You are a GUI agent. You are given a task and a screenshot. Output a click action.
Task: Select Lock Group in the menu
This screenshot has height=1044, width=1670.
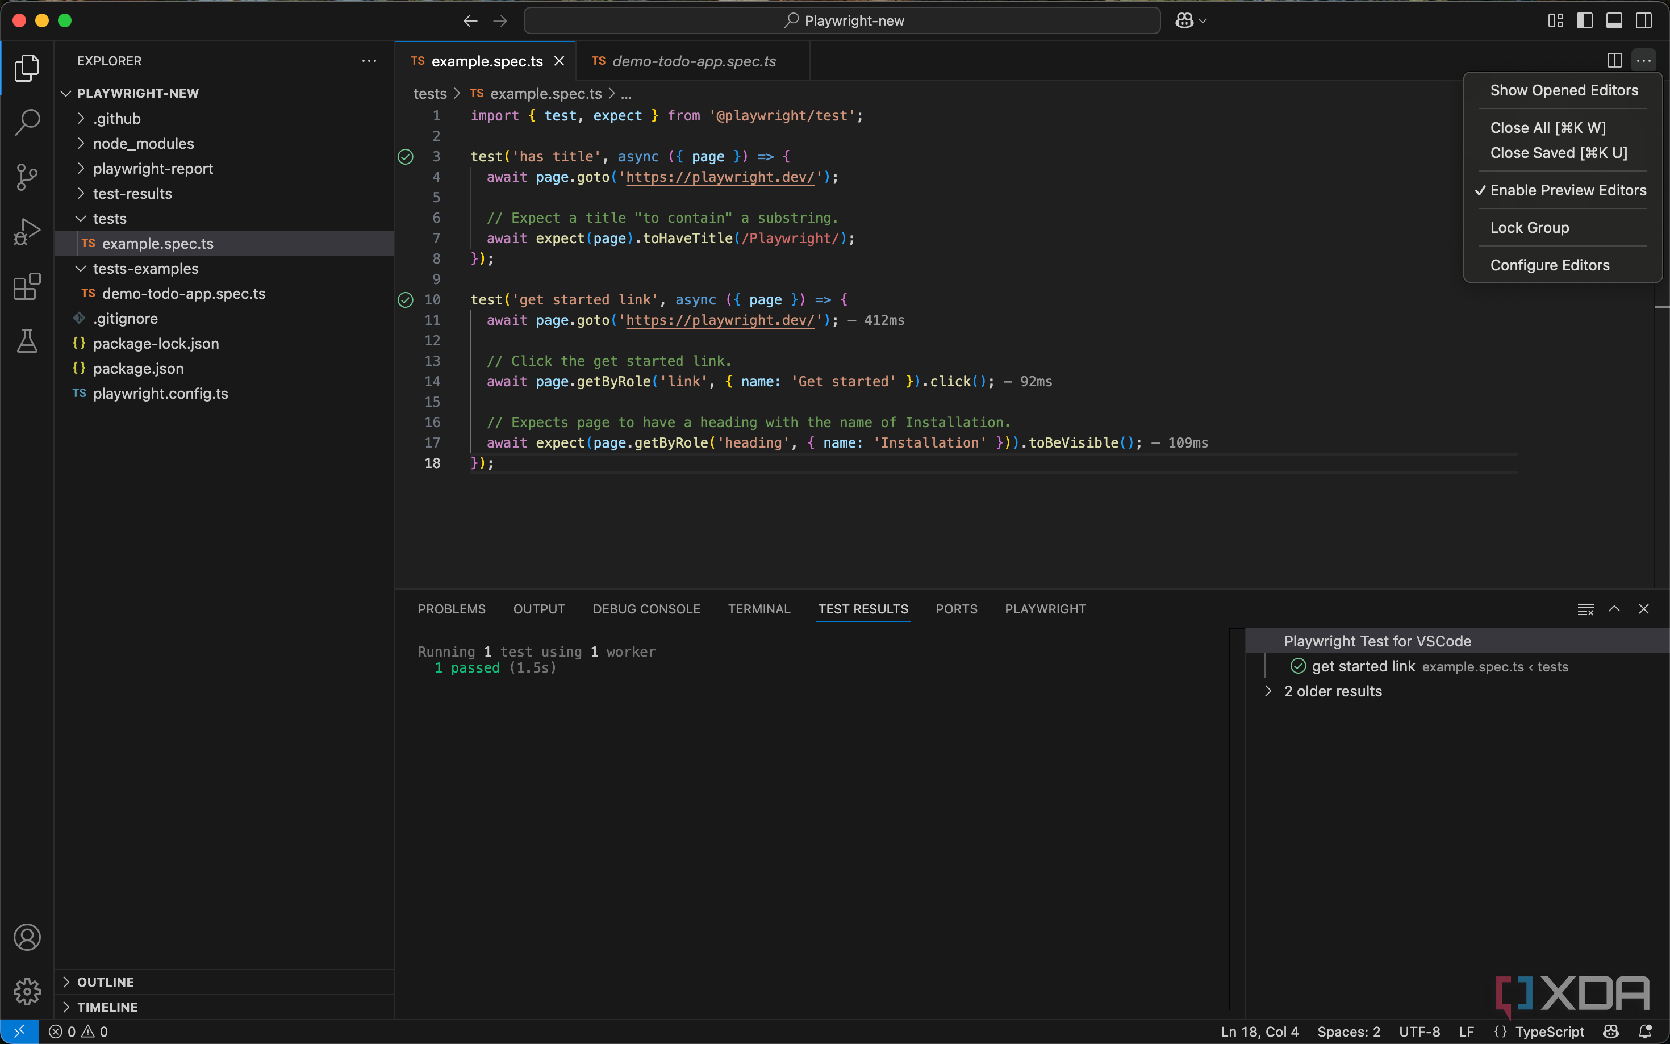click(x=1562, y=228)
